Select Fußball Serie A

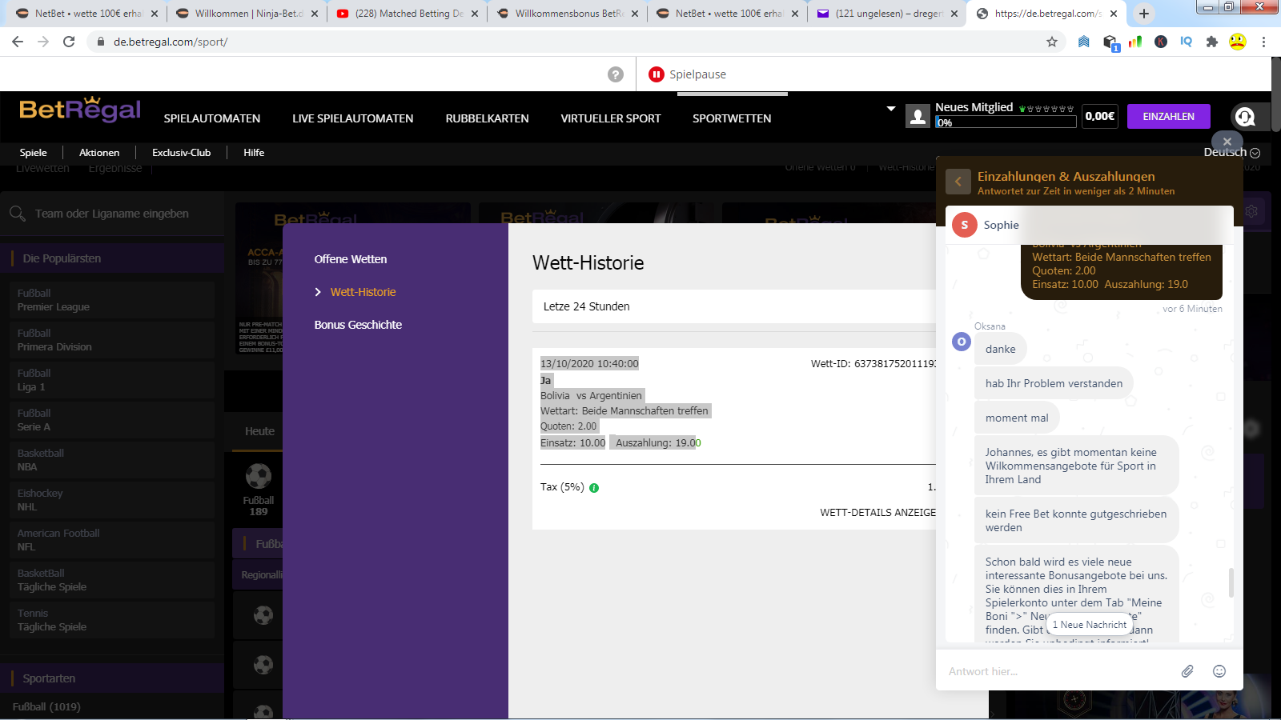click(x=112, y=420)
